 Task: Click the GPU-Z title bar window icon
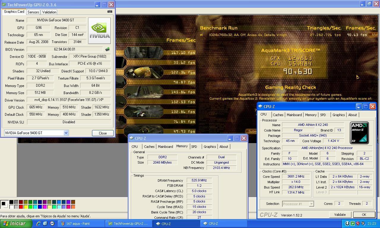(4, 4)
